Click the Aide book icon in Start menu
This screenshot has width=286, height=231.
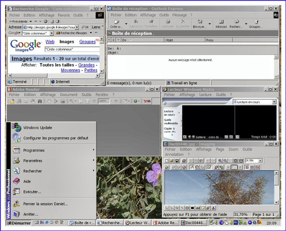[16, 181]
